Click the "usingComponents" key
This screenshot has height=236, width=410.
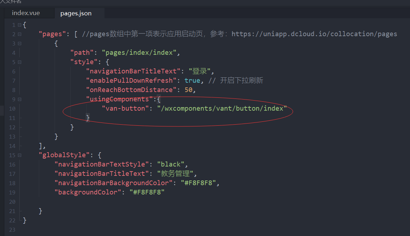point(120,99)
